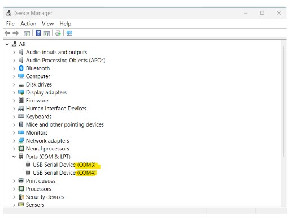The height and width of the screenshot is (220, 296).
Task: Maximize the Device Manager window
Action: click(x=262, y=13)
